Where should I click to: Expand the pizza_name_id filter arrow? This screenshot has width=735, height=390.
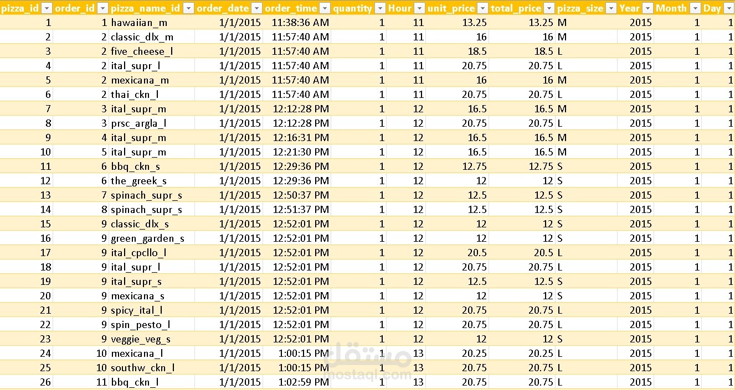[188, 8]
